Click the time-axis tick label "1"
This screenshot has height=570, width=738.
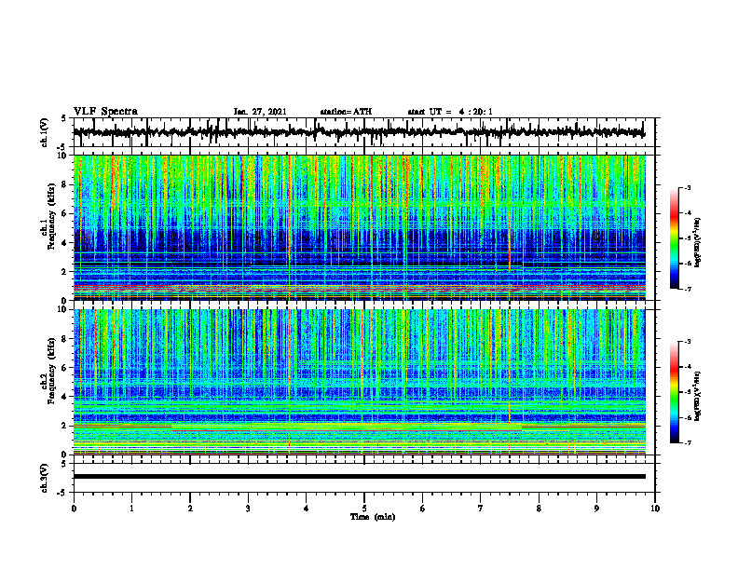pos(131,509)
